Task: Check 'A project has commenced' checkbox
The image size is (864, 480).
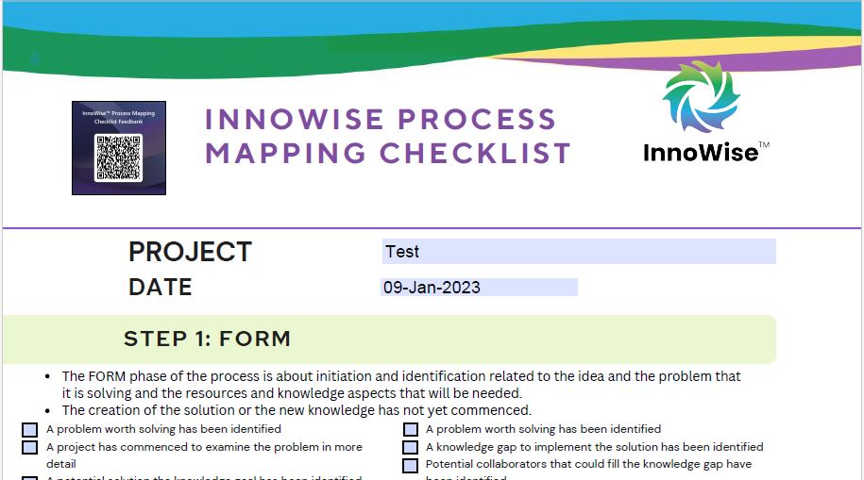Action: [x=30, y=447]
